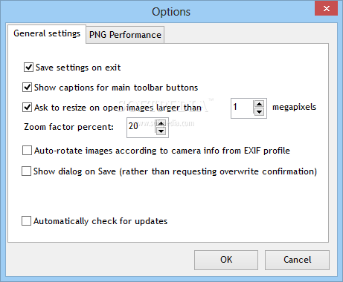Disable Ask to resize on open images checkbox
Screen dimensions: 343x282
(27, 108)
